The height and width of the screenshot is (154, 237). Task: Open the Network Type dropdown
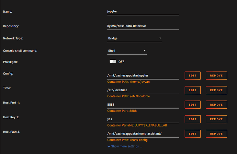pos(135,38)
